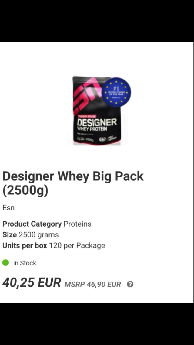Click the DESIGNER text on the package
This screenshot has height=345, width=194.
pyautogui.click(x=97, y=122)
